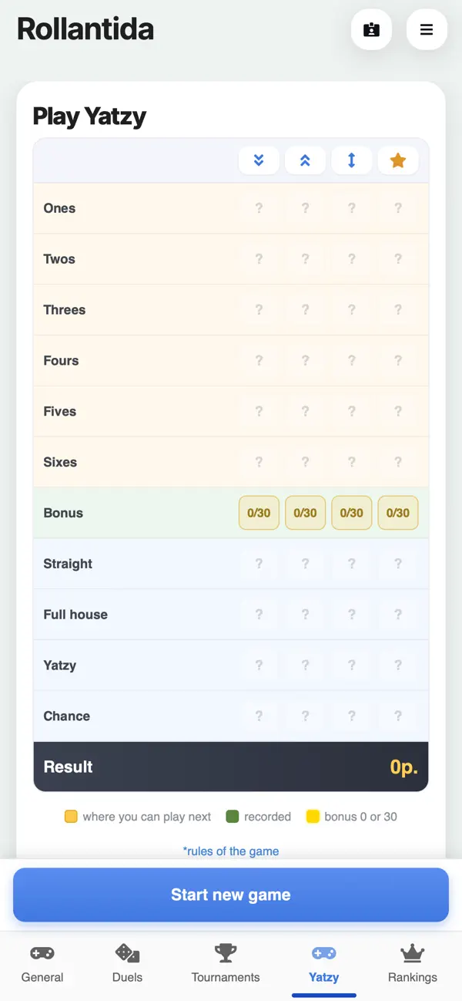
Task: Click Full house cell in up-down column
Action: 352,615
